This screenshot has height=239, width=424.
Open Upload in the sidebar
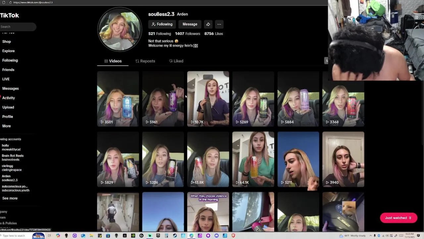pos(8,107)
